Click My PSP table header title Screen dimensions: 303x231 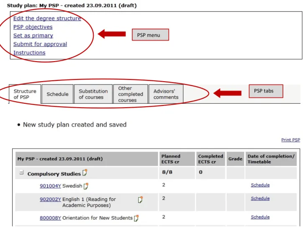(x=60, y=159)
